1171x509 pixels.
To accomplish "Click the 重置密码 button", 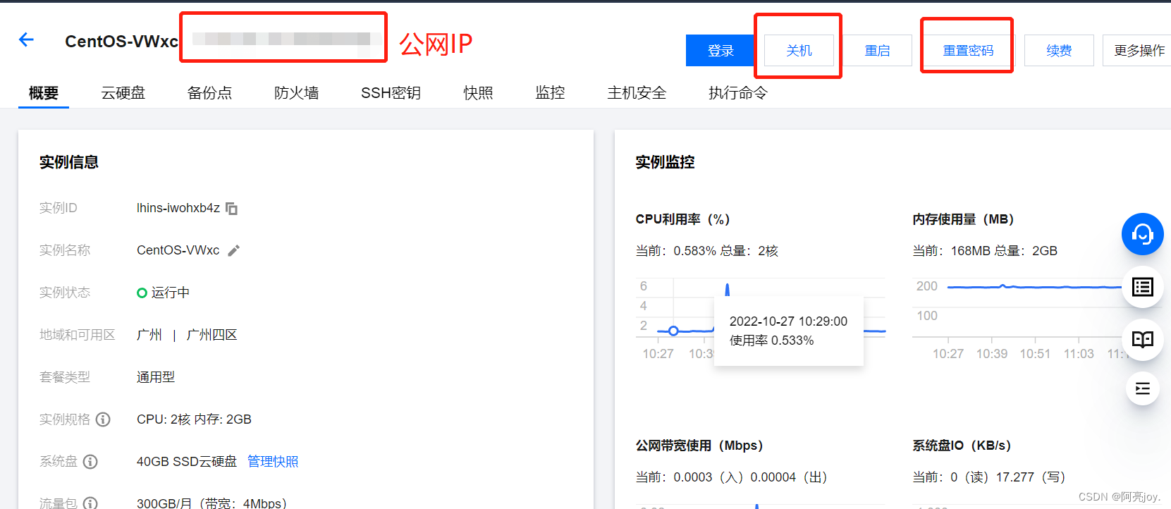I will pos(968,51).
